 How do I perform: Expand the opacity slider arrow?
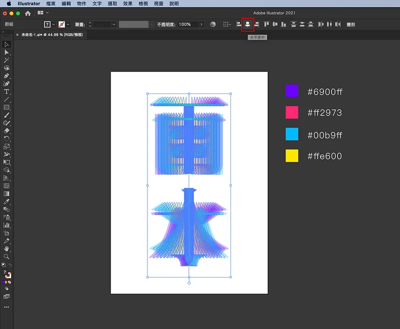pyautogui.click(x=201, y=24)
